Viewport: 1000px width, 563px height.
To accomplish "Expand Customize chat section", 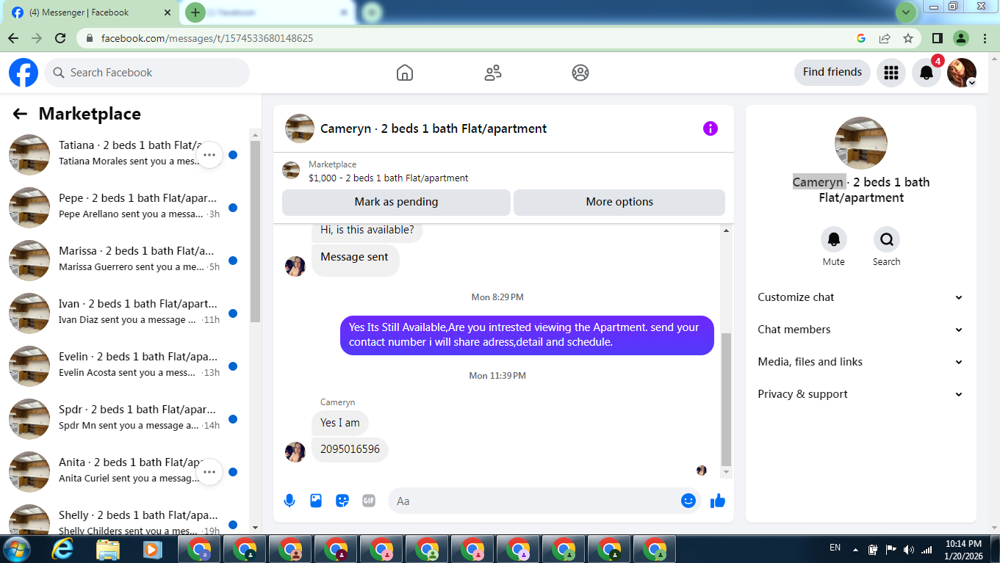I will [x=861, y=297].
